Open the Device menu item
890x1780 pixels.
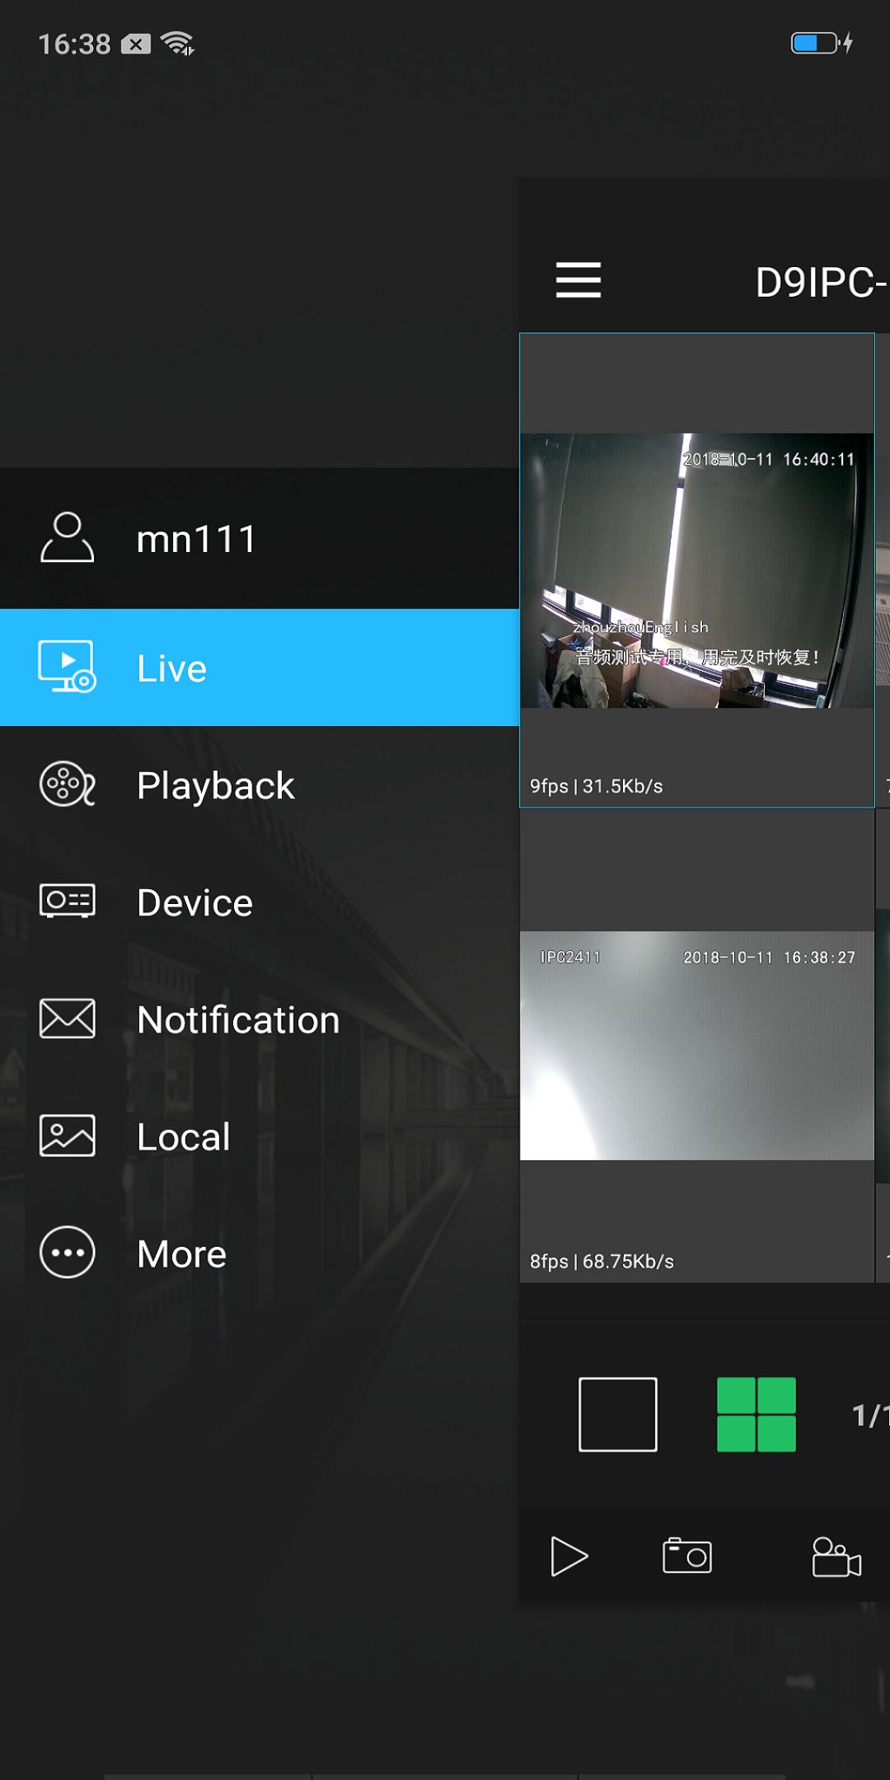[x=260, y=902]
